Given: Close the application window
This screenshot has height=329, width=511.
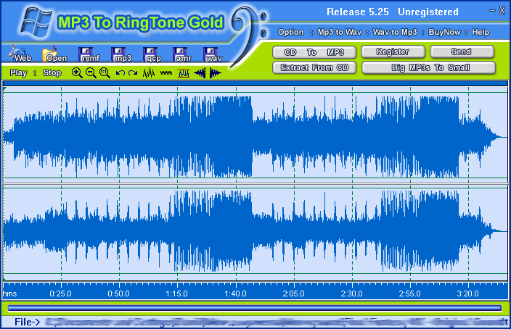Looking at the screenshot, I should coord(502,11).
